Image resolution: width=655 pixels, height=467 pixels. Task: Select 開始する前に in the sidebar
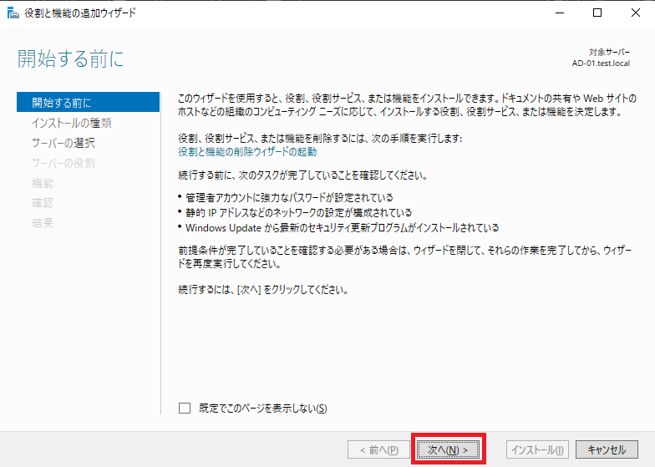tap(89, 102)
